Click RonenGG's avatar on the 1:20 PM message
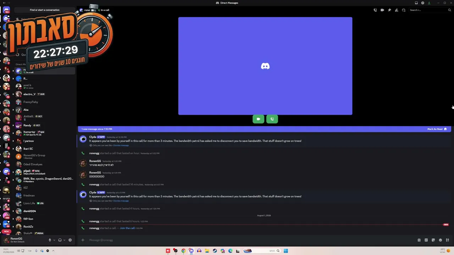 click(83, 163)
